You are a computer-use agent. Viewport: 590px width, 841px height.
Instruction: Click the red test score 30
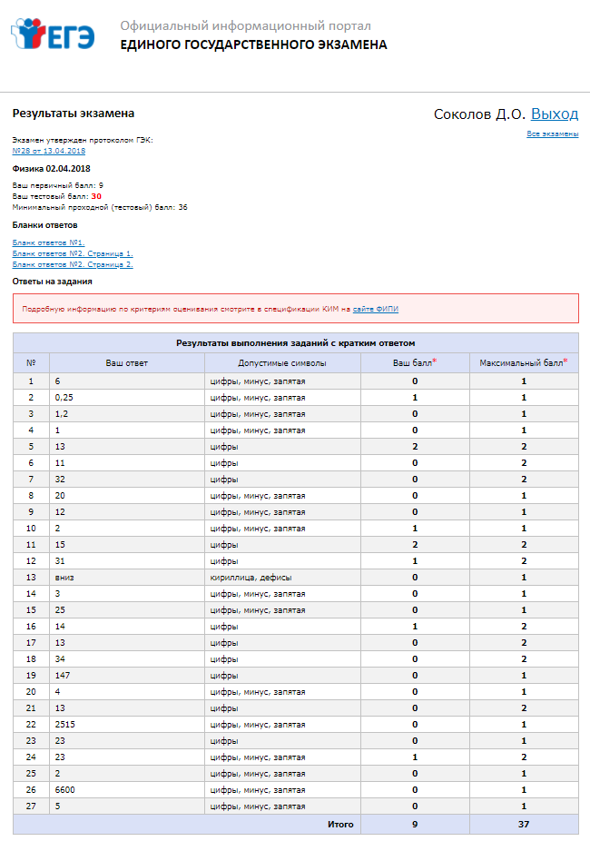pyautogui.click(x=96, y=196)
